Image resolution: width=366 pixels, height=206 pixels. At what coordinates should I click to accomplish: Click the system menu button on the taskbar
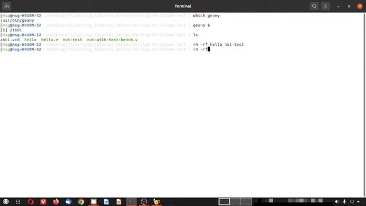point(6,201)
